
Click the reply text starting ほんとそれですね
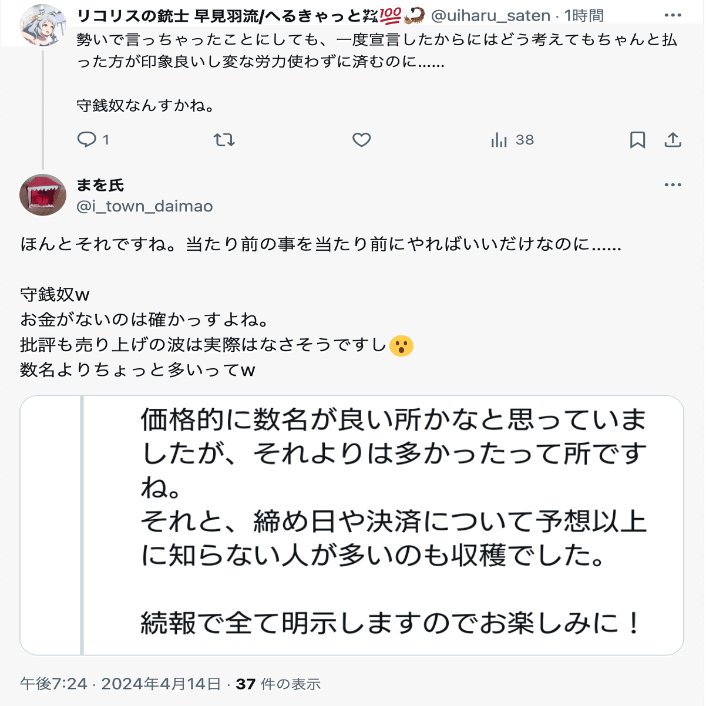(x=320, y=244)
